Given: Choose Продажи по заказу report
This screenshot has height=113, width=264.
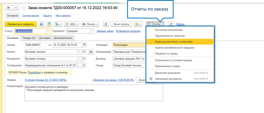Looking at the screenshot, I should coord(180,54).
